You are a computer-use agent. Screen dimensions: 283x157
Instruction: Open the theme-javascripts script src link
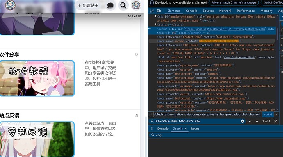point(225,29)
